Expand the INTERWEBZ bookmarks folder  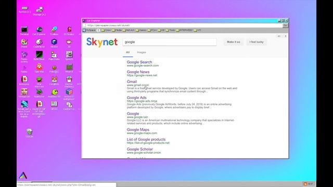[x=184, y=30]
